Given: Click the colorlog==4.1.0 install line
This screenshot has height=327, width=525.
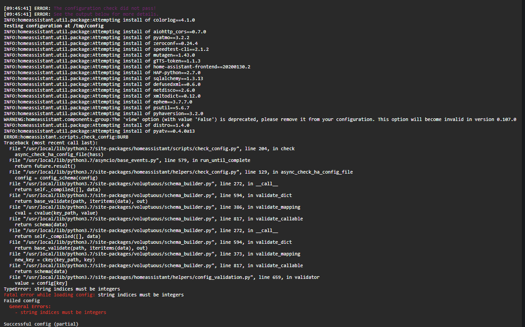Looking at the screenshot, I should 99,20.
